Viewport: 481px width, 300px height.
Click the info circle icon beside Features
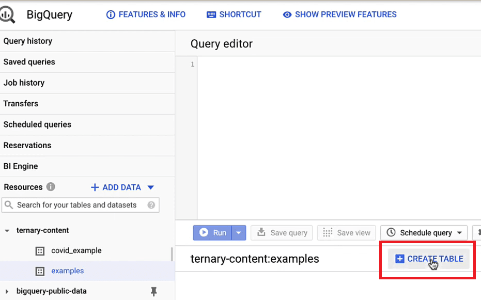[x=111, y=14]
